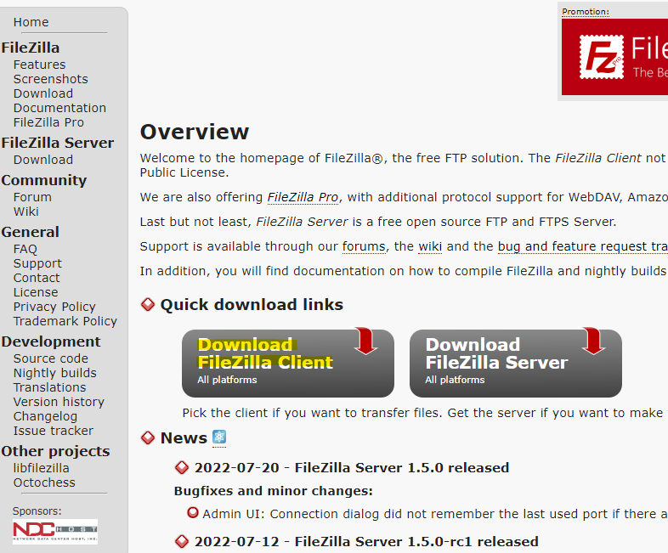Image resolution: width=668 pixels, height=553 pixels.
Task: Click the diamond bullet before 2022-07-12 entry
Action: [182, 541]
